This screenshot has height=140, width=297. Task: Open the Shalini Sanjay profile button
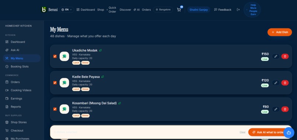pos(199,10)
